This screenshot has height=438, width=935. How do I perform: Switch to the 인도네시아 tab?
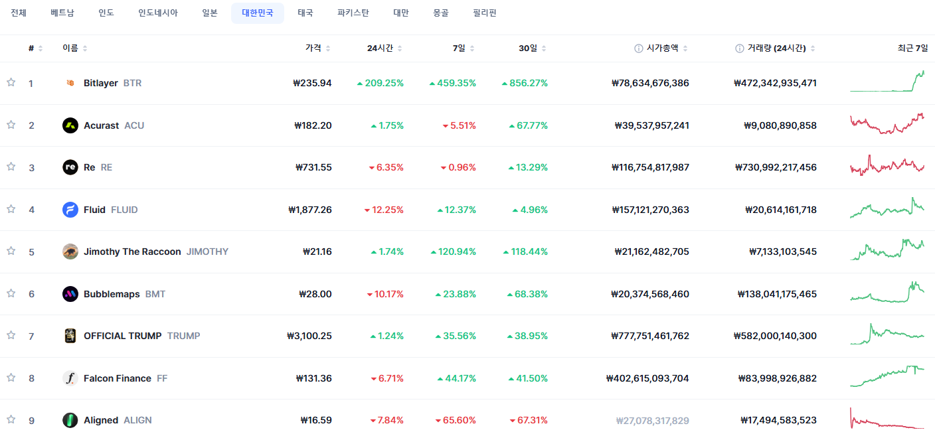pyautogui.click(x=158, y=13)
